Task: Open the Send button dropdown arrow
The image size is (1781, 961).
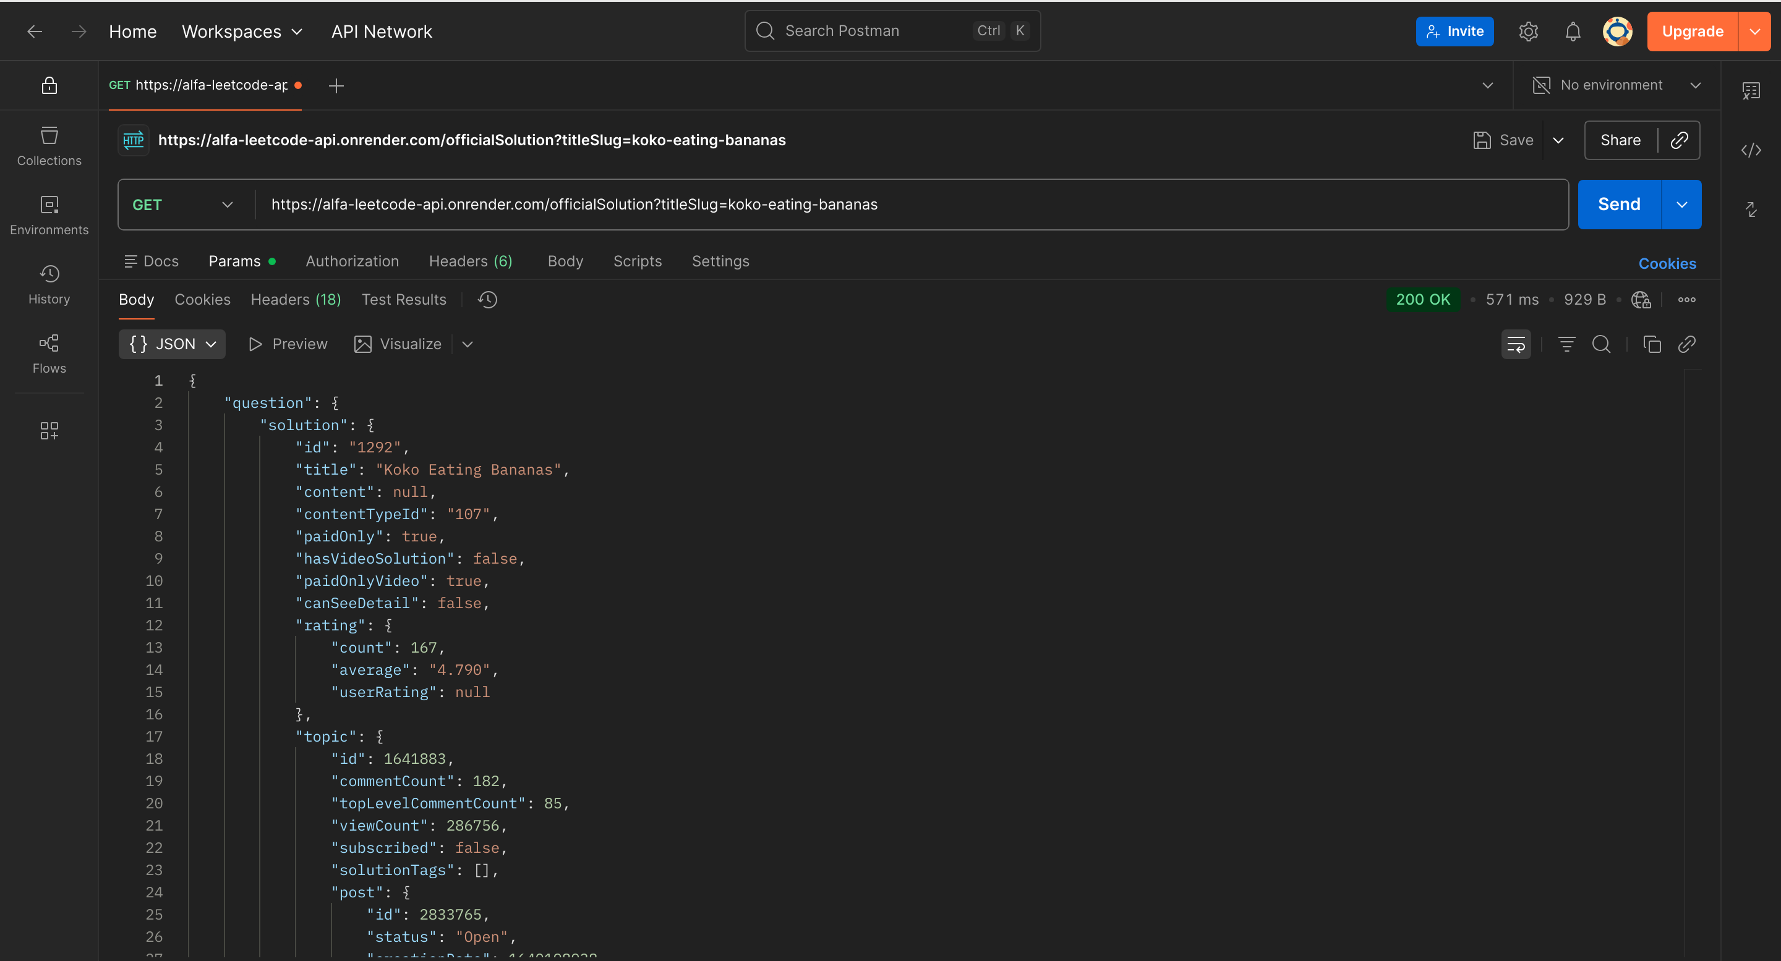Action: (x=1681, y=205)
